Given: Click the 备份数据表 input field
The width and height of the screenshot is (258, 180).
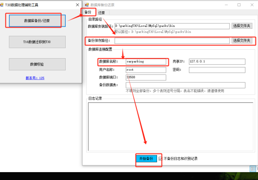Looking at the screenshot, I should pyautogui.click(x=185, y=85).
